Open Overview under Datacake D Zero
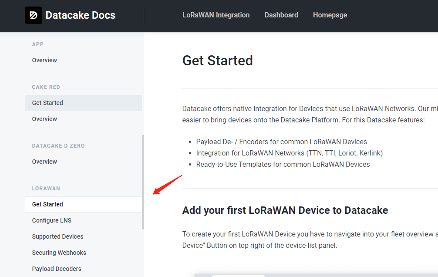The width and height of the screenshot is (438, 277). 44,162
